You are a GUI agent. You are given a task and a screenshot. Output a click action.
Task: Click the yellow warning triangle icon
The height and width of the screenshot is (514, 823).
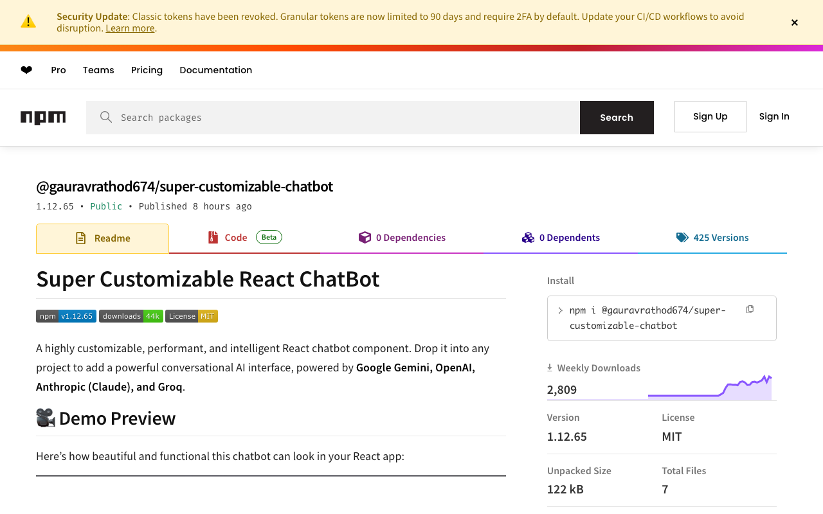pyautogui.click(x=28, y=22)
